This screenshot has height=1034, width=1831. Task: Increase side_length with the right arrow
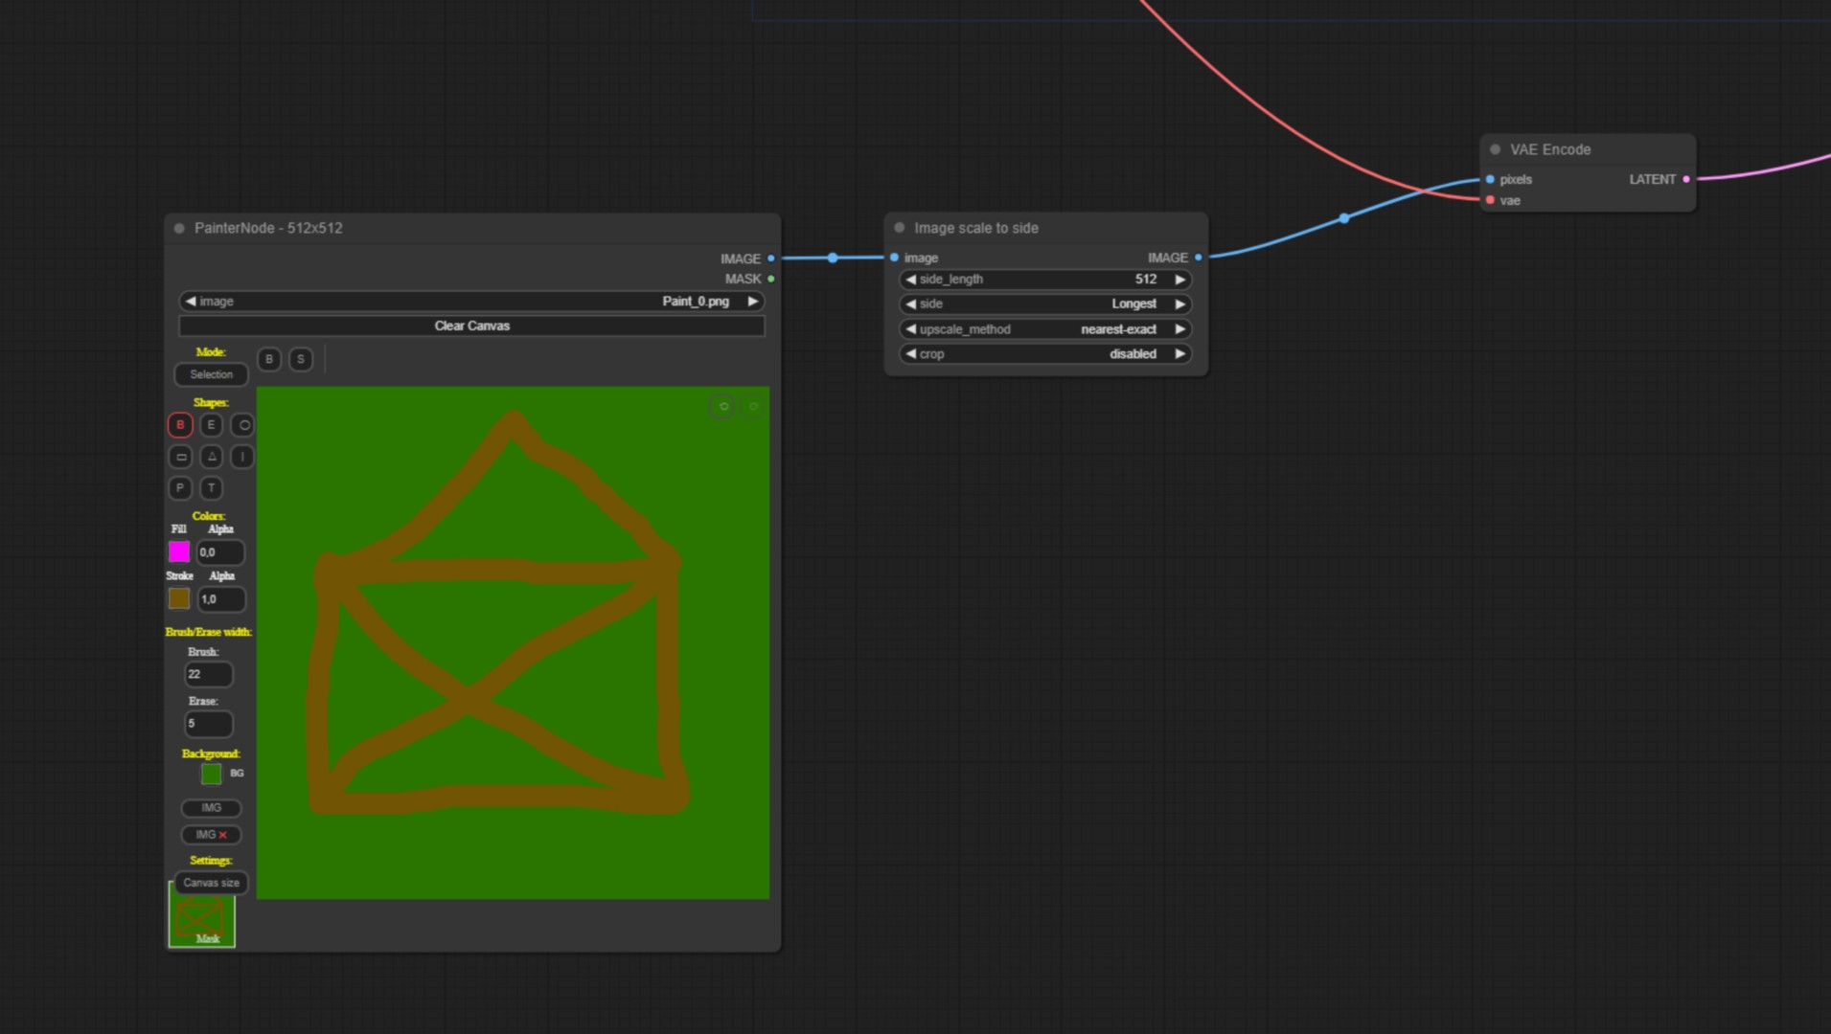tap(1180, 280)
